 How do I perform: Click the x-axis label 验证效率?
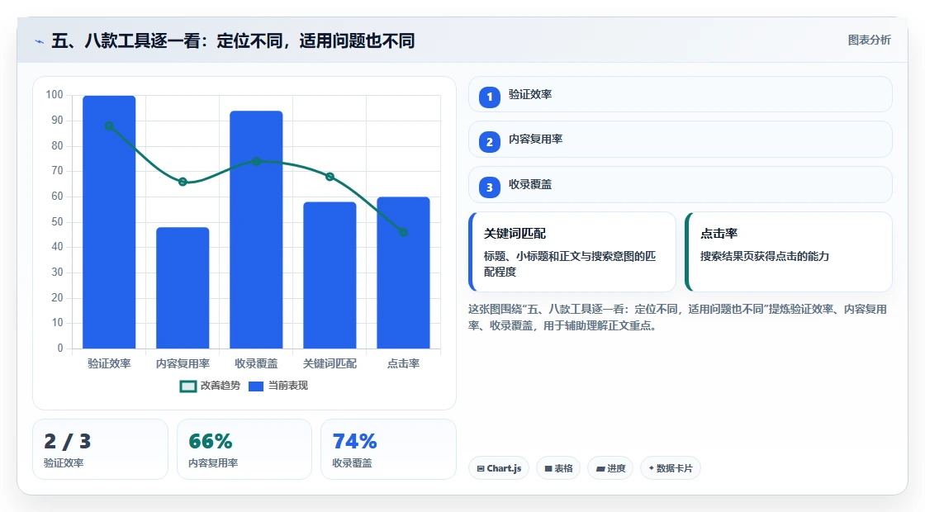109,364
